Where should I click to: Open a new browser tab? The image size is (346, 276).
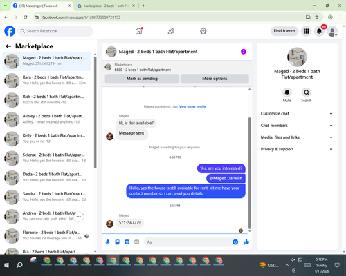pos(143,6)
